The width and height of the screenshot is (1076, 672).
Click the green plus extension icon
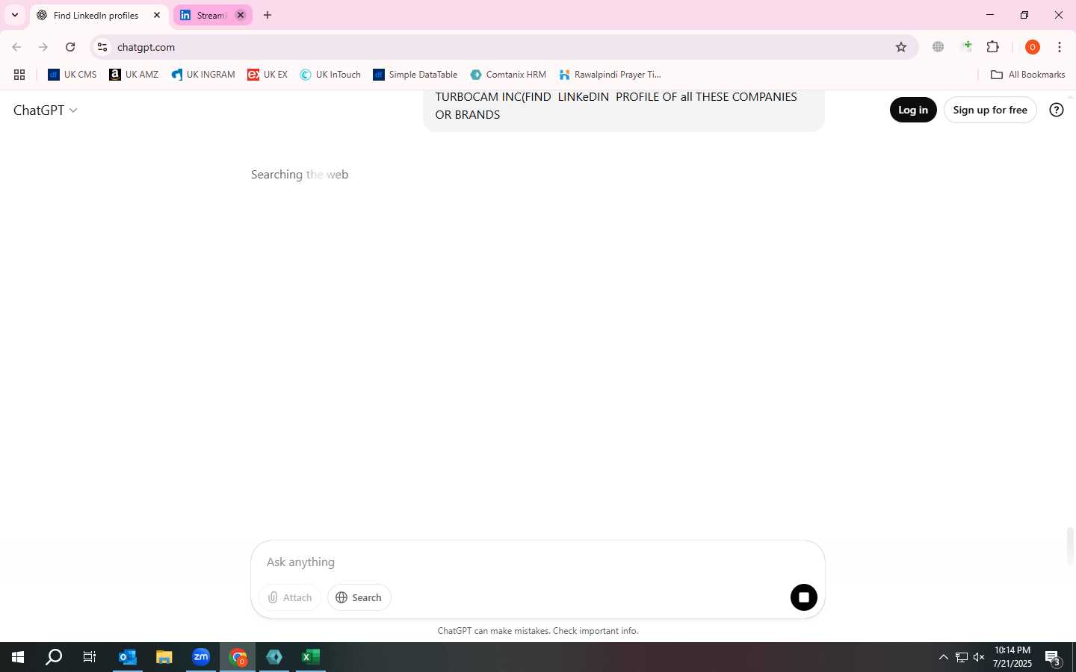(x=966, y=47)
